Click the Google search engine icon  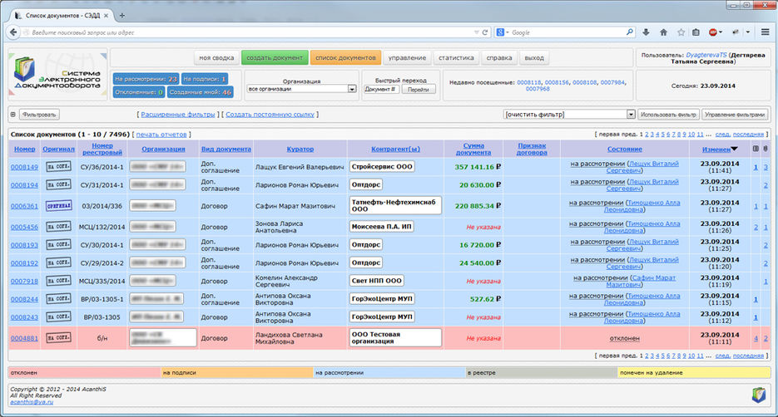[x=500, y=32]
